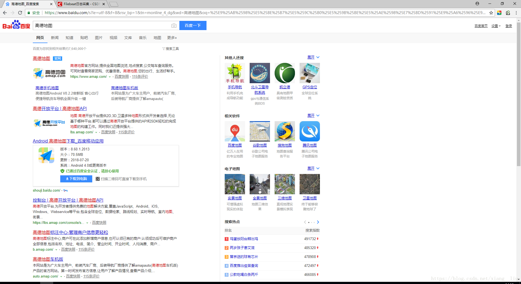
Task: Open 高德地图 official site result title
Action: pos(42,59)
